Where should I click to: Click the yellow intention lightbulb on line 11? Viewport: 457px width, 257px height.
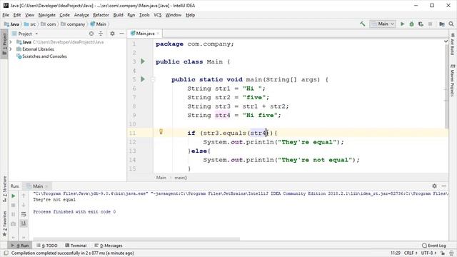point(161,131)
